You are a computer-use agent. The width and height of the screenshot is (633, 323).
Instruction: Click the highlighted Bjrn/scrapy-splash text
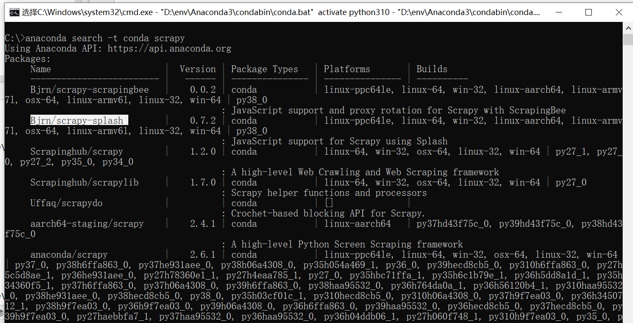(x=79, y=121)
